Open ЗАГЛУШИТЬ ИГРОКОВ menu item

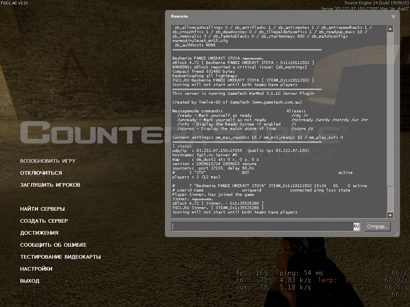[x=50, y=185]
